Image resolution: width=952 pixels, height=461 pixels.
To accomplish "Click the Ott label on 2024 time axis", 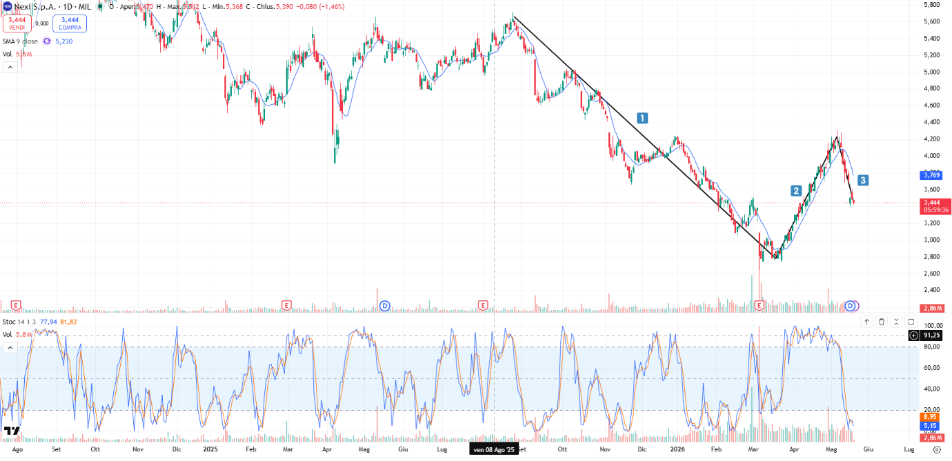I will 95,449.
